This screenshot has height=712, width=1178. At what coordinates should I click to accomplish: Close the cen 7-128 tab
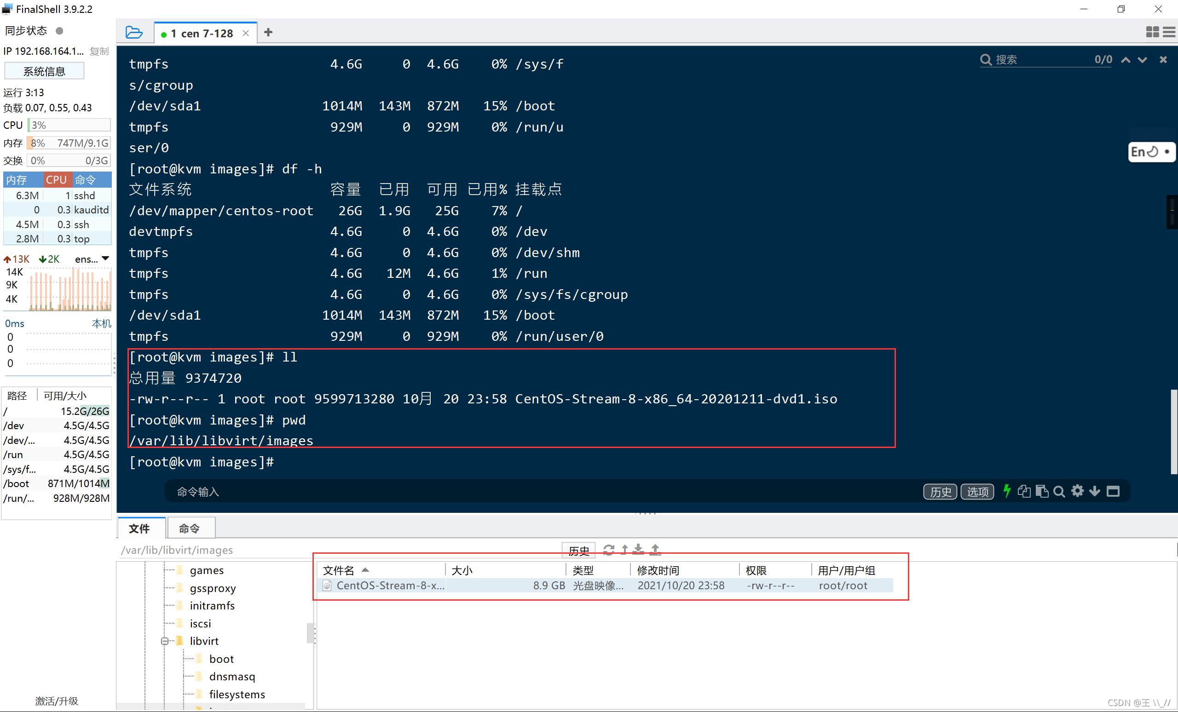click(246, 33)
